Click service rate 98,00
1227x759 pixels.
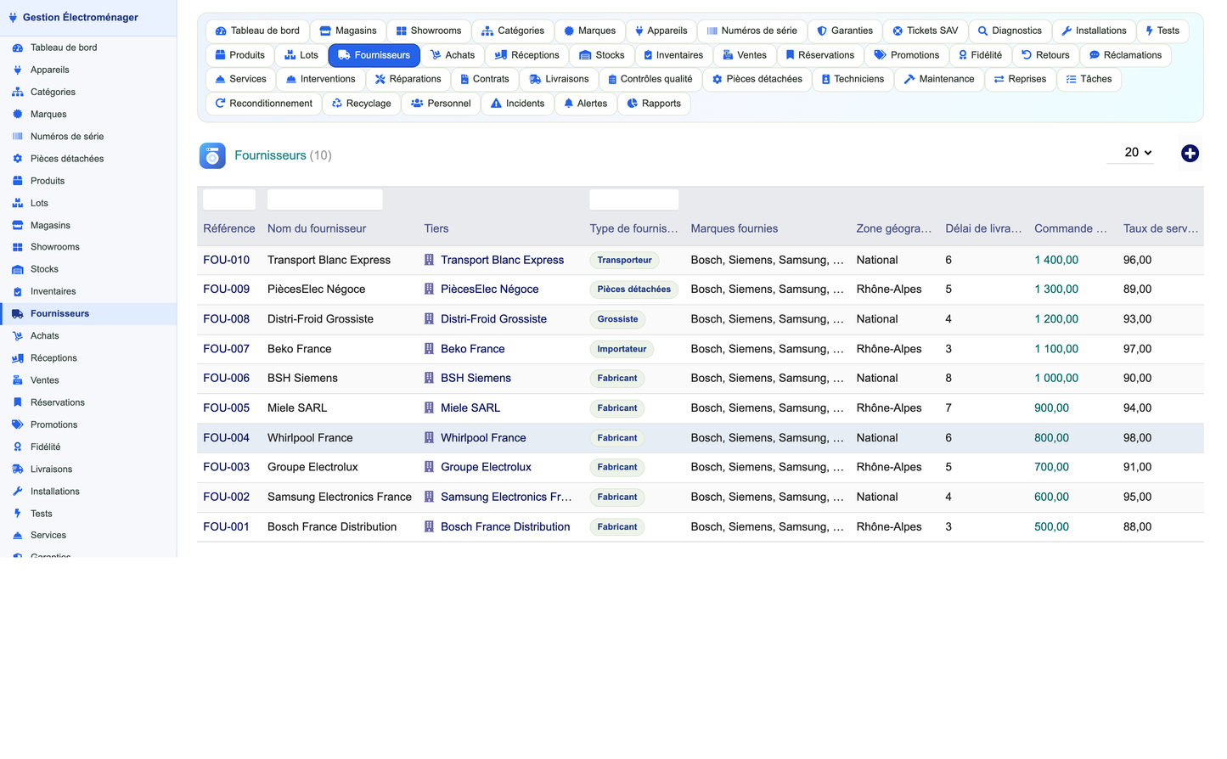coord(1137,438)
